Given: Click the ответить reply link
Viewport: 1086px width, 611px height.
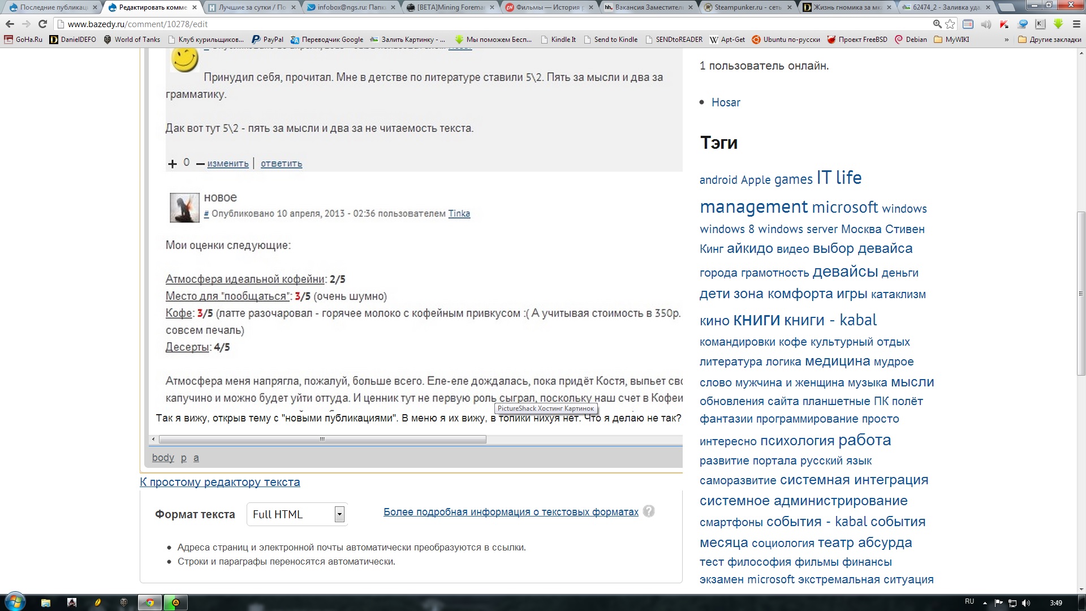Looking at the screenshot, I should pyautogui.click(x=281, y=163).
